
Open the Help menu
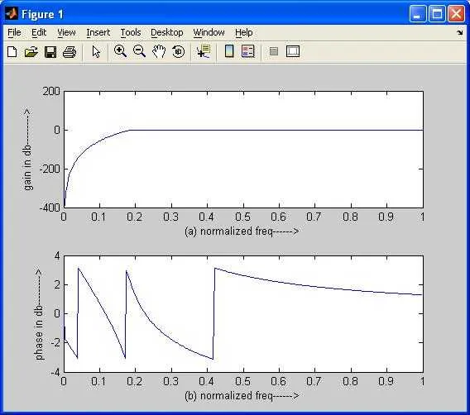point(244,32)
